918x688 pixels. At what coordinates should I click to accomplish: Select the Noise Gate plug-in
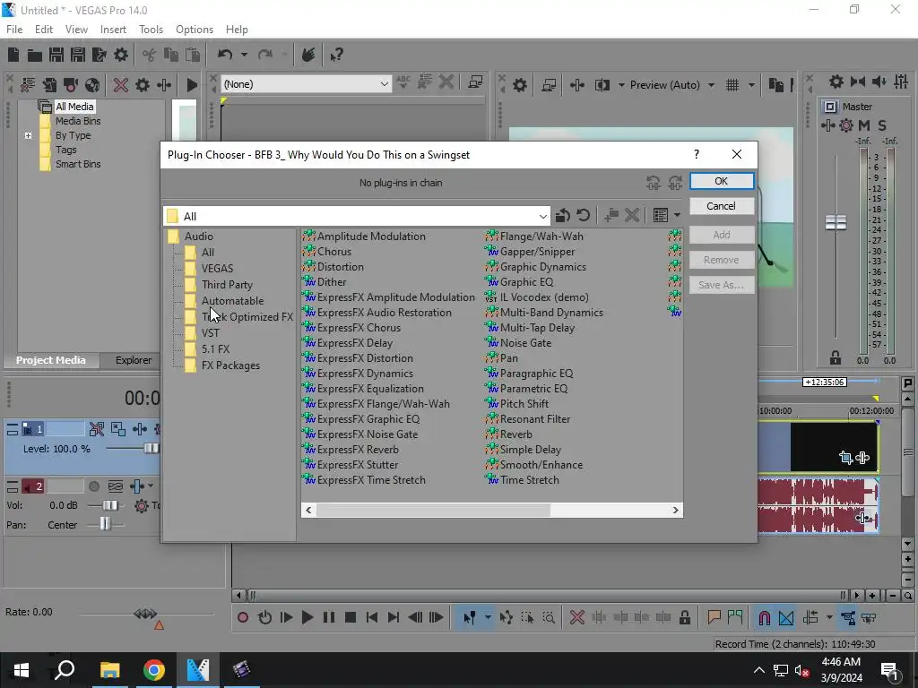(525, 343)
